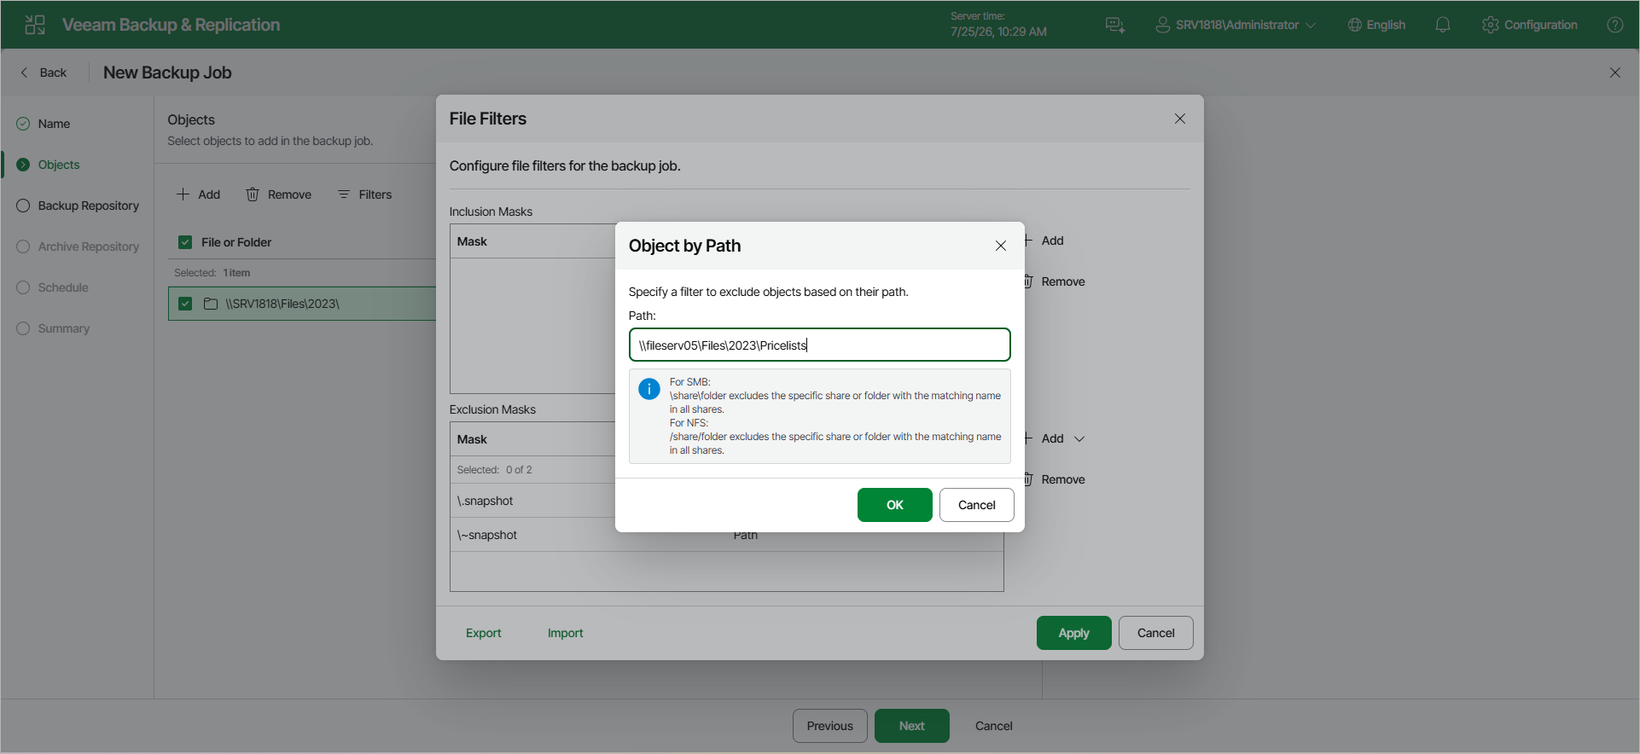Screen dimensions: 1640x754
Task: Go back using the Back arrow
Action: [44, 72]
